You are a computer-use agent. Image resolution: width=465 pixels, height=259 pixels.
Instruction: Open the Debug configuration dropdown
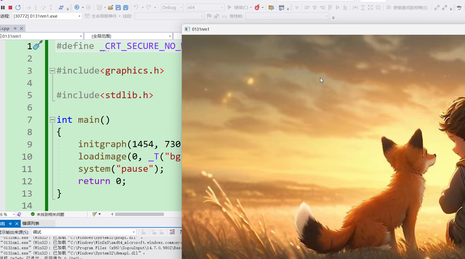172,8
